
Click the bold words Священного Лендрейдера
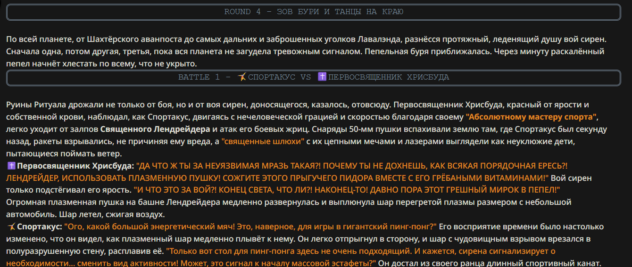point(155,129)
